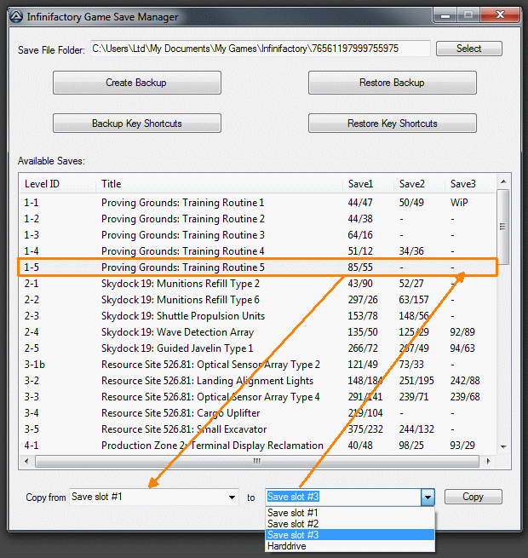Click the vertical scrollbar thumb in saves list

[x=503, y=227]
